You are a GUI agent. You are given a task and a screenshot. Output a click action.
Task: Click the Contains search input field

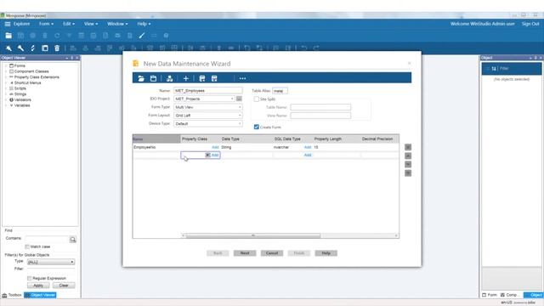[47, 240]
